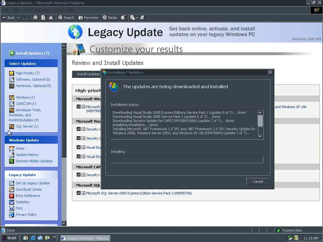View Update History page
This screenshot has width=323, height=242.
coord(27,155)
